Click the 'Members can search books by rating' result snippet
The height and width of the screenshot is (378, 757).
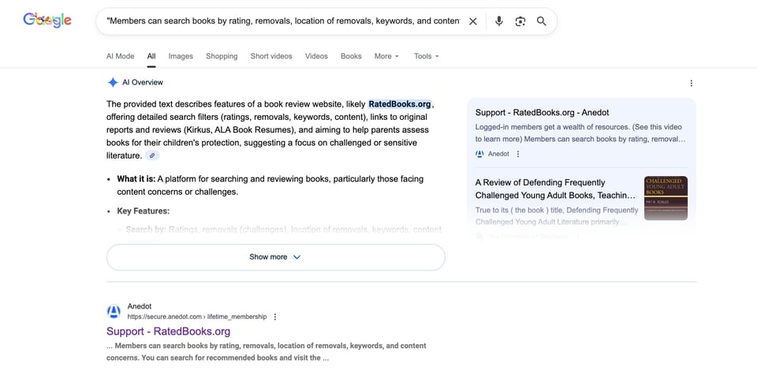point(267,352)
